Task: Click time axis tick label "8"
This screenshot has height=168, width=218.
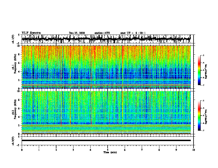Action: 159,150
